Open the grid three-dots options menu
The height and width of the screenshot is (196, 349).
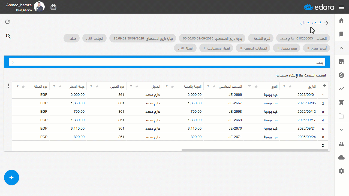8,86
